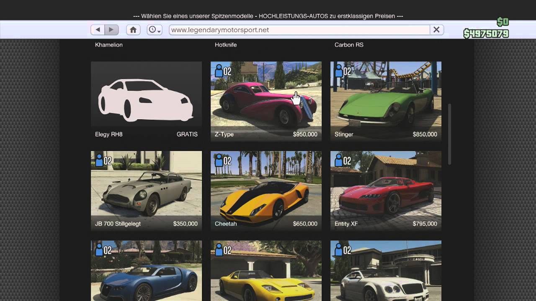536x301 pixels.
Task: Select the pink Z-Type car listing
Action: point(266,101)
